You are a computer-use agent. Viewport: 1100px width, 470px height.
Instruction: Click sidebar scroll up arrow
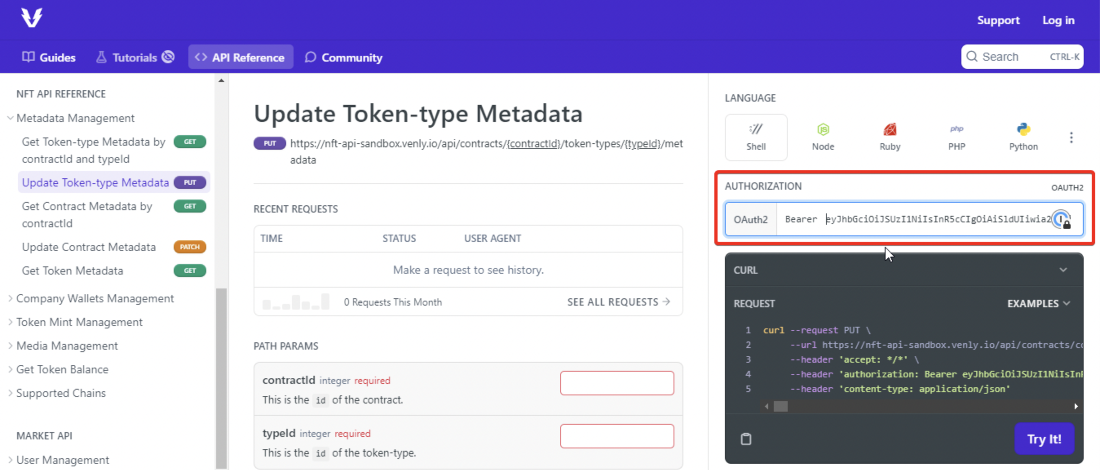pyautogui.click(x=221, y=80)
